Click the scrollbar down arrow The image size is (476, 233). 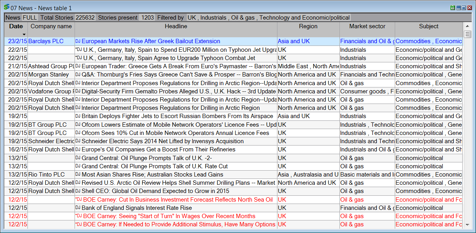click(467, 225)
